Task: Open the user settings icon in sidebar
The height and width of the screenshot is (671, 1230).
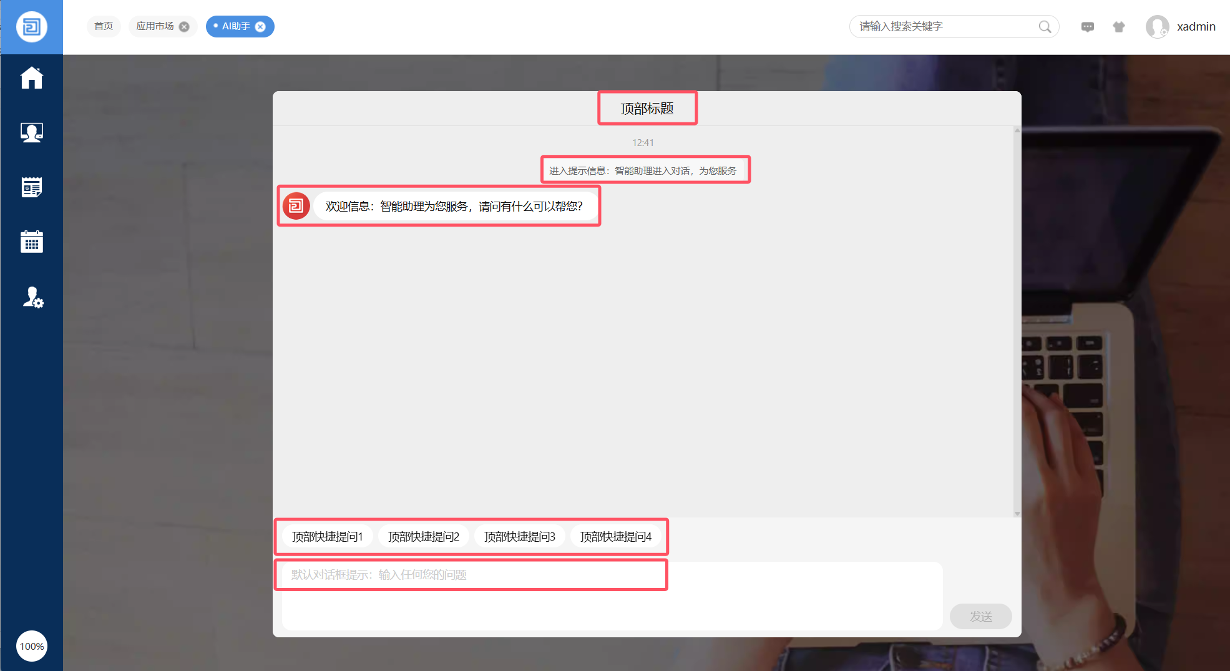Action: click(x=32, y=298)
